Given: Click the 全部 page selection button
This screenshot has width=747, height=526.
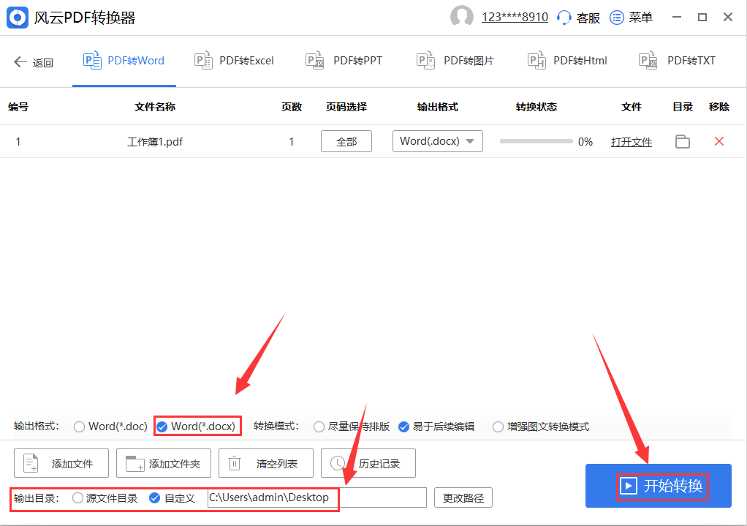Looking at the screenshot, I should (x=346, y=142).
